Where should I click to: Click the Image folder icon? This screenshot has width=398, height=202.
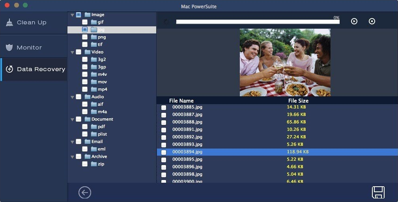[88, 15]
